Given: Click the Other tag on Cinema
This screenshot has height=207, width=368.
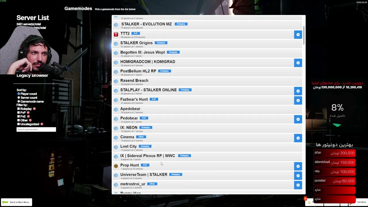Looking at the screenshot, I should tap(141, 137).
